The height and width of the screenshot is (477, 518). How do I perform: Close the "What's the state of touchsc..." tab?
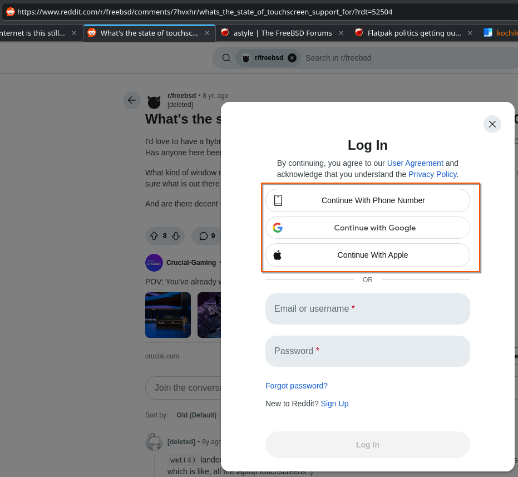(x=207, y=33)
